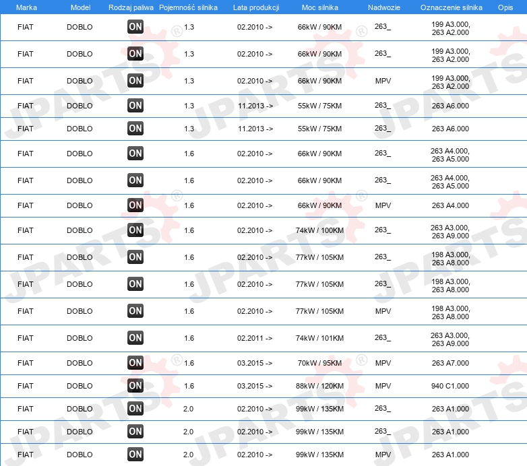Select the 74kW / 100KM power cell
This screenshot has width=527, height=466.
point(319,231)
